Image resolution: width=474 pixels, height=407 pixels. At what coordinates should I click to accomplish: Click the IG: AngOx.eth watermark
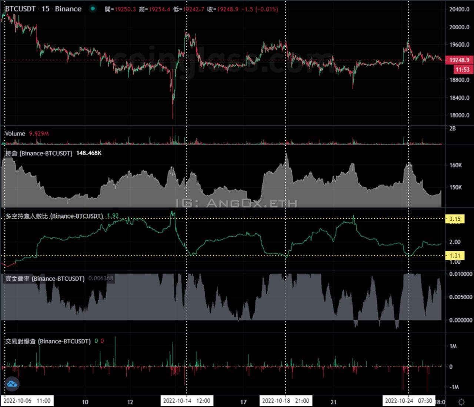tap(237, 202)
